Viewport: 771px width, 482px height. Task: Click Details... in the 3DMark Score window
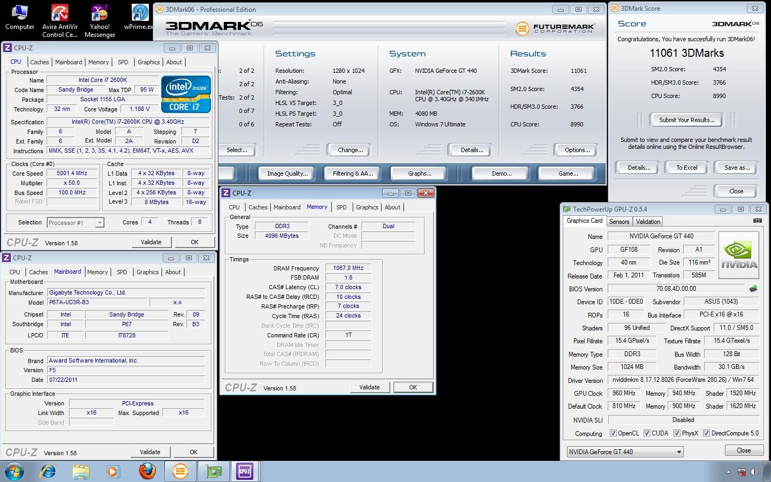click(639, 168)
